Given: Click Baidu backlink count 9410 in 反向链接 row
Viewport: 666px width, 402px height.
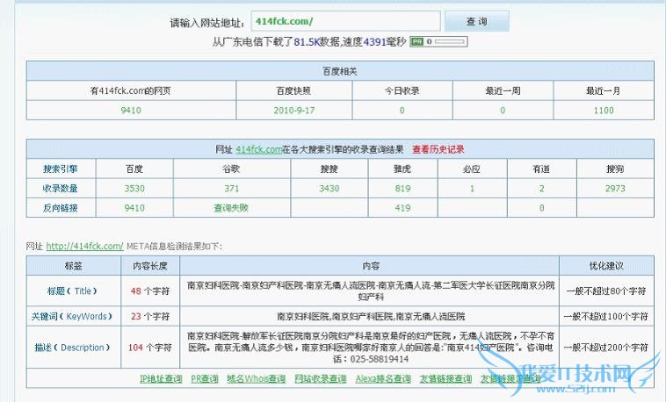Looking at the screenshot, I should tap(134, 208).
